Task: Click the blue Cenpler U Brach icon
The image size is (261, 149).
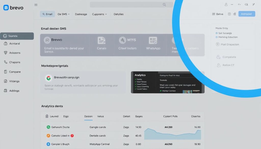Action: point(48,144)
